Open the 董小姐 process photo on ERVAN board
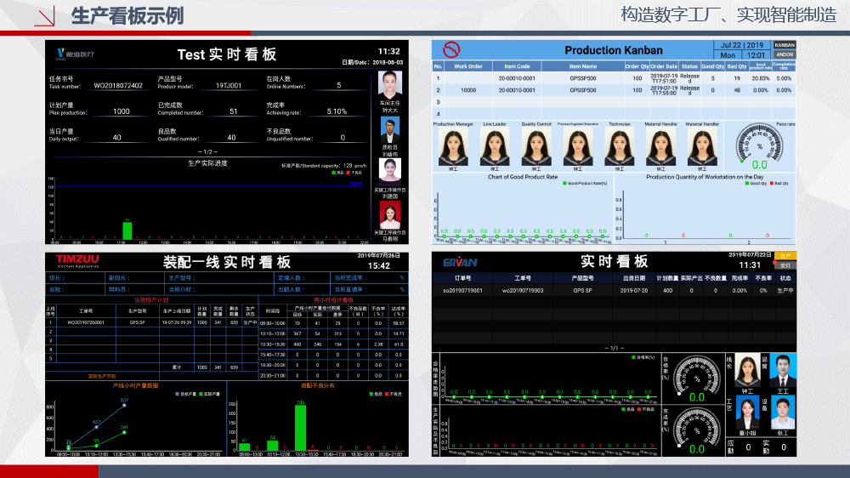850x478 pixels. pos(747,413)
